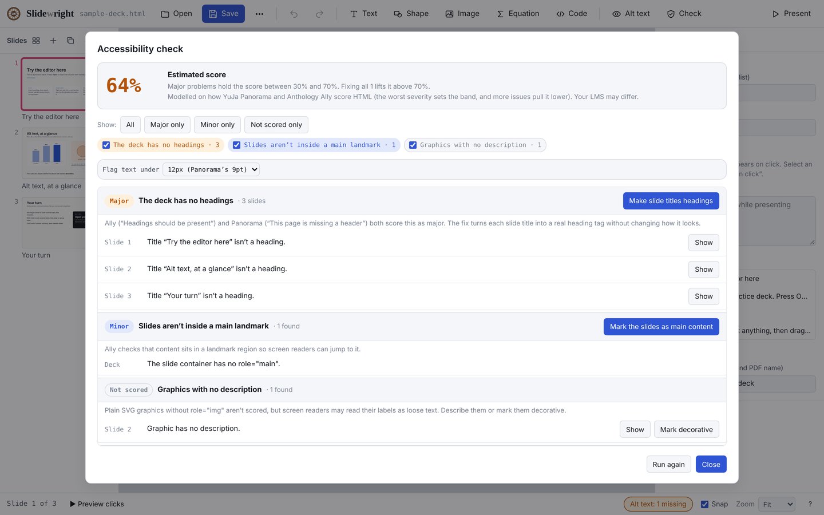Screen dimensions: 824x515
Task: Click the Major severity badge
Action: point(119,201)
